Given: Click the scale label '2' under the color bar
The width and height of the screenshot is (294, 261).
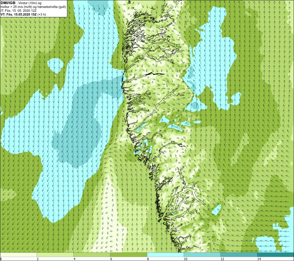Looking at the screenshot, I should coord(38,259).
